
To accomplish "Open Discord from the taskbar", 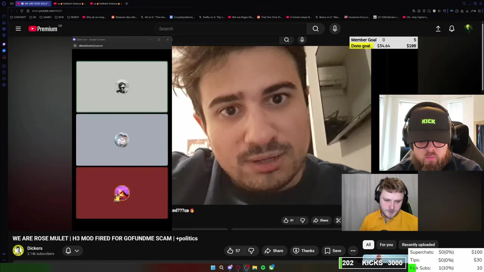I will click(x=230, y=267).
